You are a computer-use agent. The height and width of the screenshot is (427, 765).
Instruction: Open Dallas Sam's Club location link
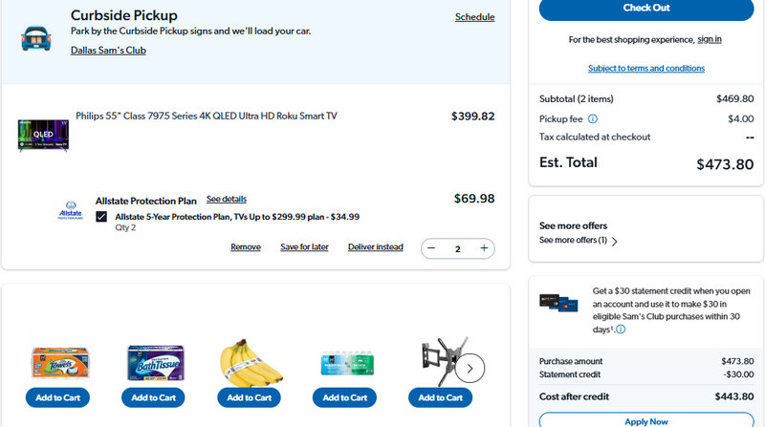point(108,51)
